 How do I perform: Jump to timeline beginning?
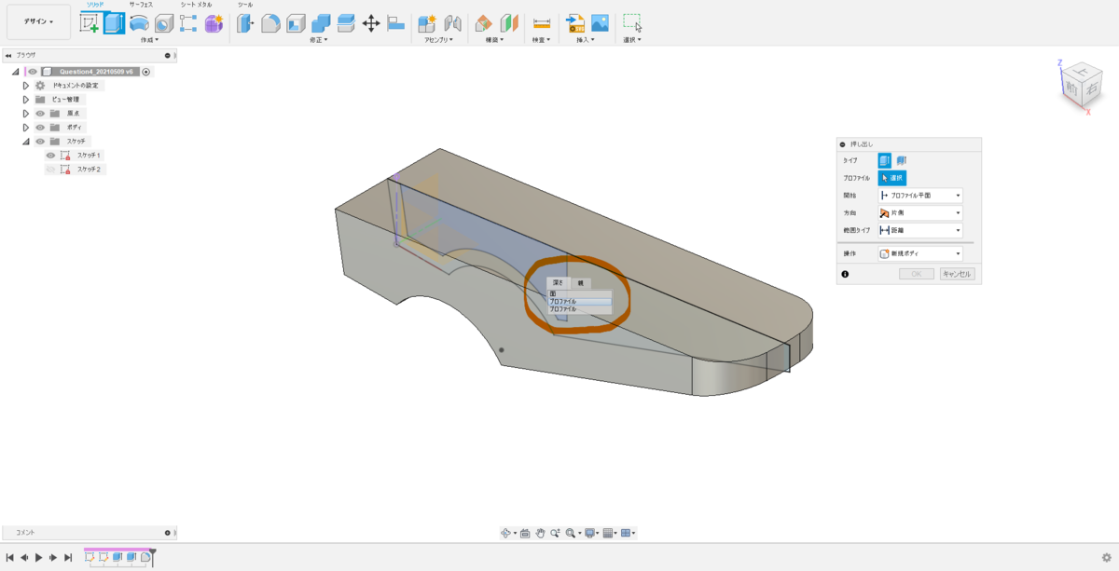pos(8,557)
